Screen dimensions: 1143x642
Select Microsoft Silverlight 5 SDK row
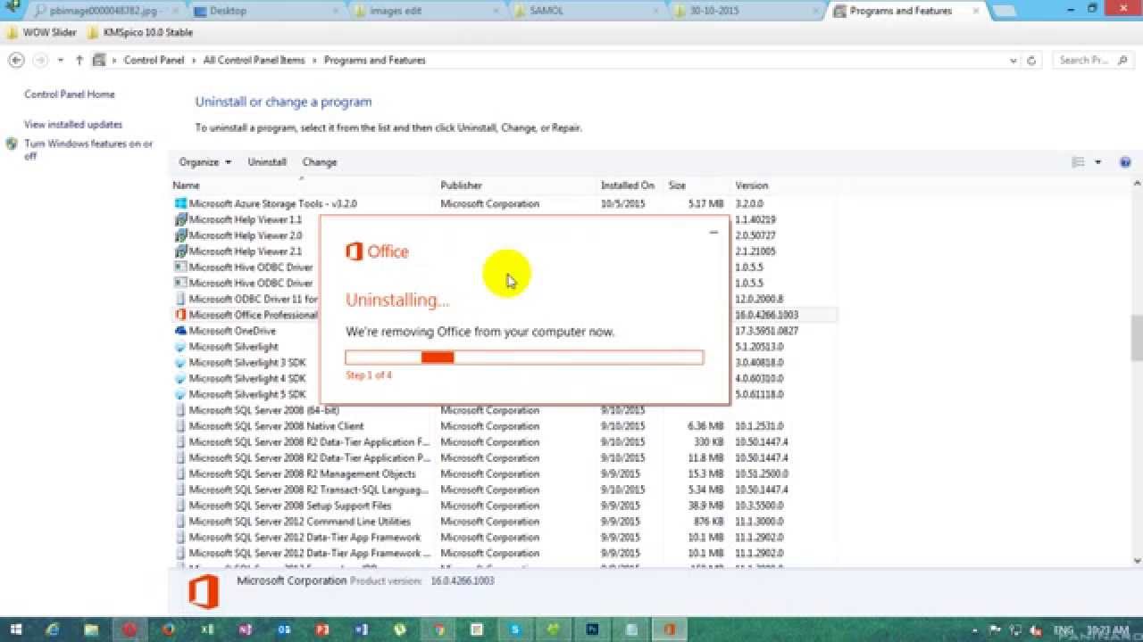tap(505, 394)
